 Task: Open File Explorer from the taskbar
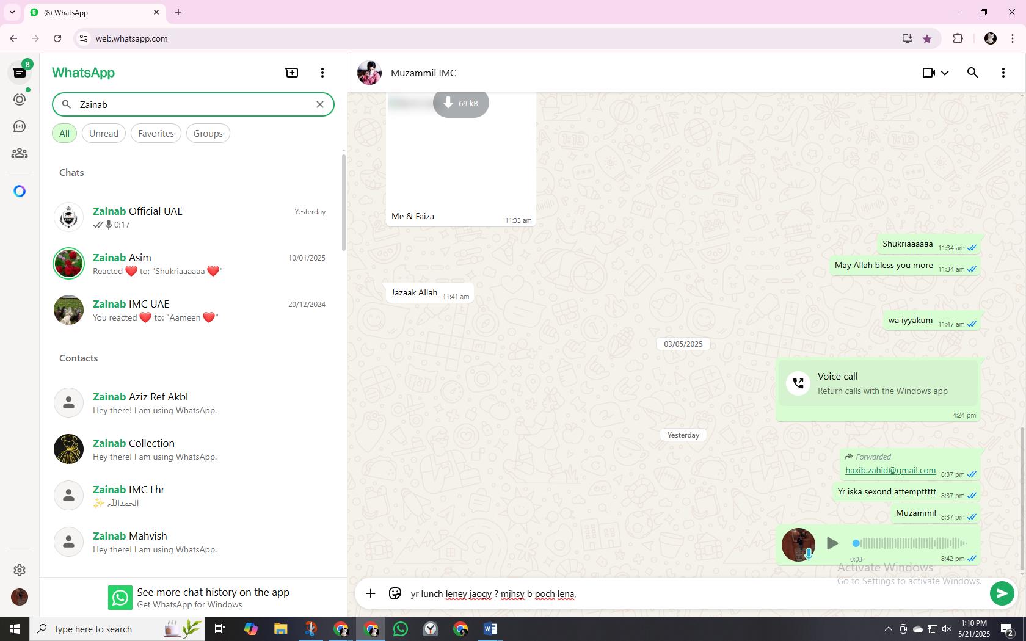pos(280,629)
